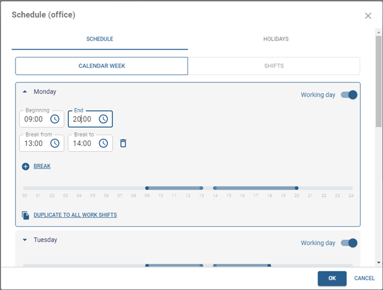This screenshot has width=383, height=290.
Task: Delete the break with trash icon
Action: coord(123,144)
